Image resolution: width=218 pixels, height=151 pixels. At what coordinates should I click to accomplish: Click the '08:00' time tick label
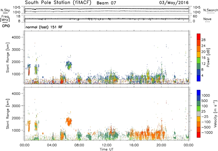79,145
